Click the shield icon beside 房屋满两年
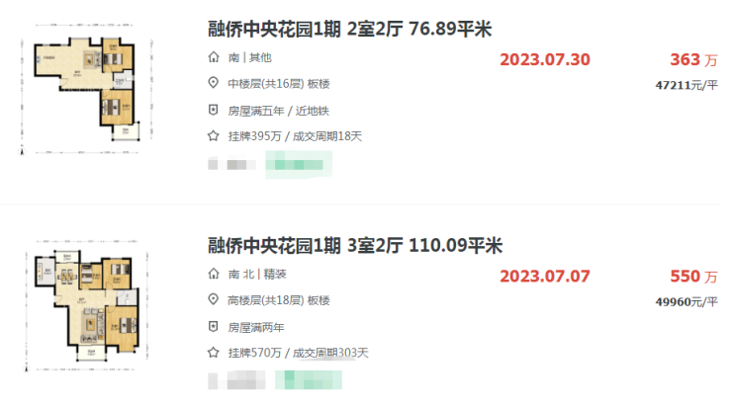This screenshot has width=732, height=407. (213, 326)
